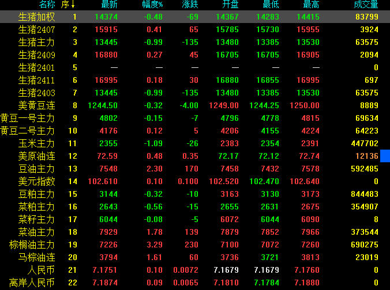Click low price 2631 of 菜粕主力
The image size is (390, 290).
tap(270, 207)
